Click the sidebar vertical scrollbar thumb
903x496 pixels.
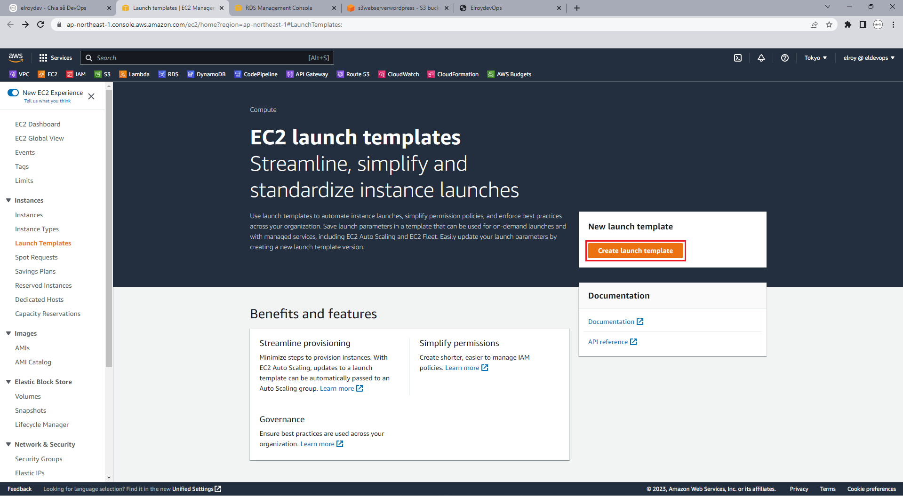point(109,228)
